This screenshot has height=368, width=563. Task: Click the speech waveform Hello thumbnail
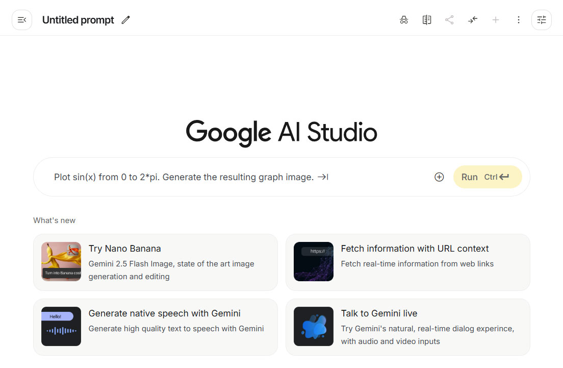click(x=61, y=326)
